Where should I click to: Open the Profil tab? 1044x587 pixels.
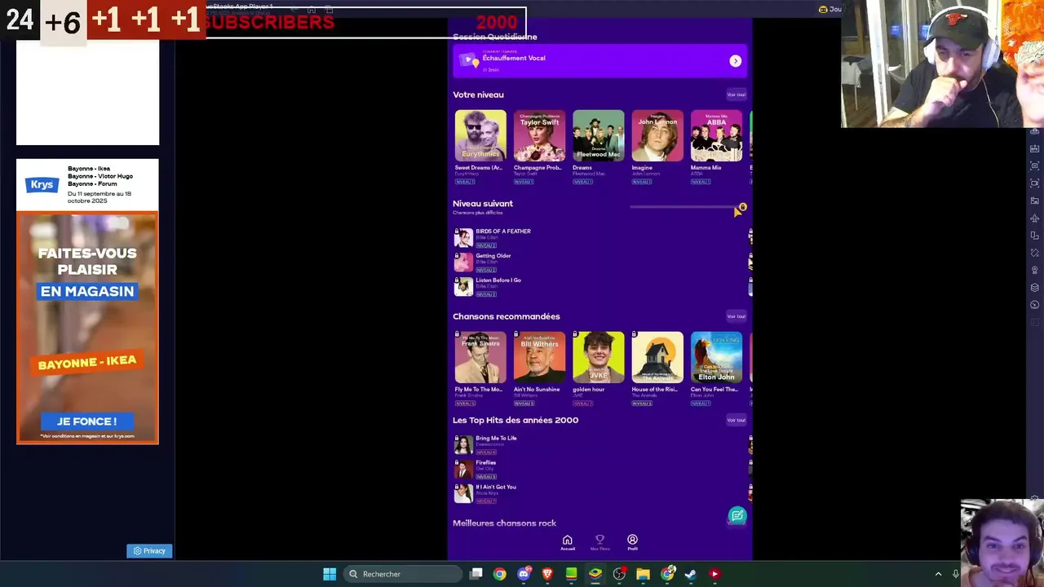point(632,542)
